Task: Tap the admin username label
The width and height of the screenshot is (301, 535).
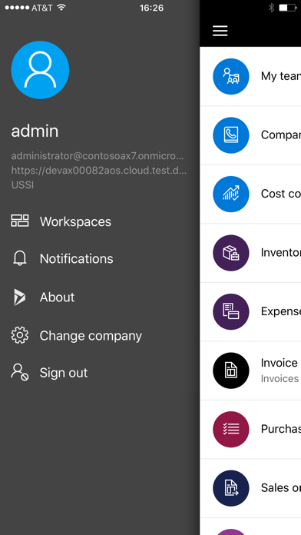Action: pyautogui.click(x=35, y=131)
